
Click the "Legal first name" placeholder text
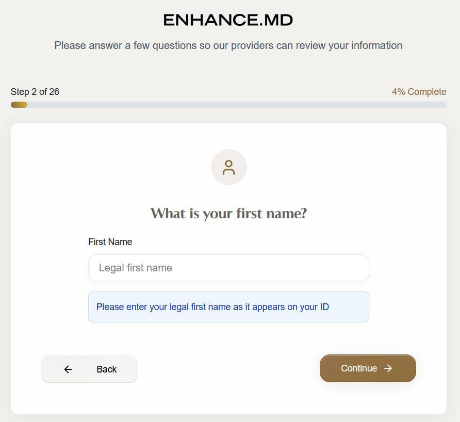[x=135, y=268]
